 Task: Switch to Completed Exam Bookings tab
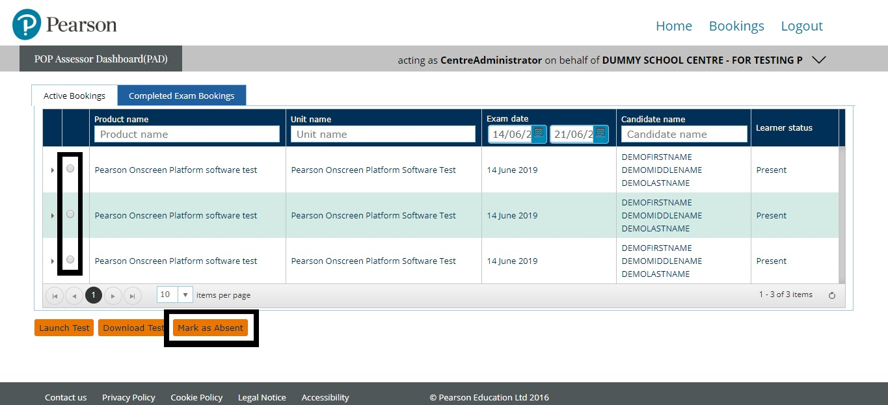182,94
